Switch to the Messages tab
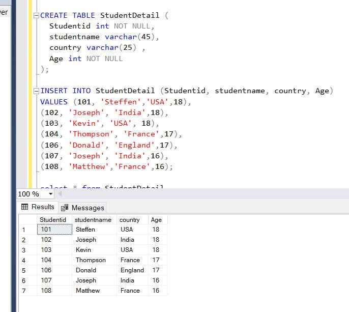 [82, 208]
